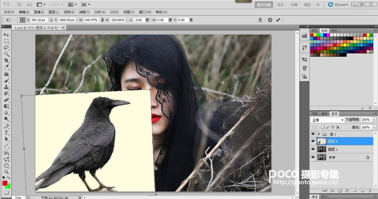Toggle lock all padlock icon
Image resolution: width=378 pixels, height=199 pixels.
tap(338, 127)
